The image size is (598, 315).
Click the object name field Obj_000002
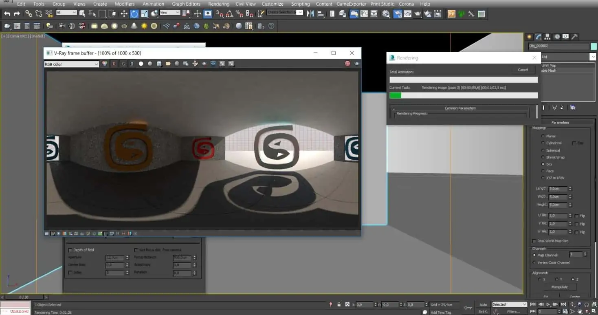tap(558, 46)
